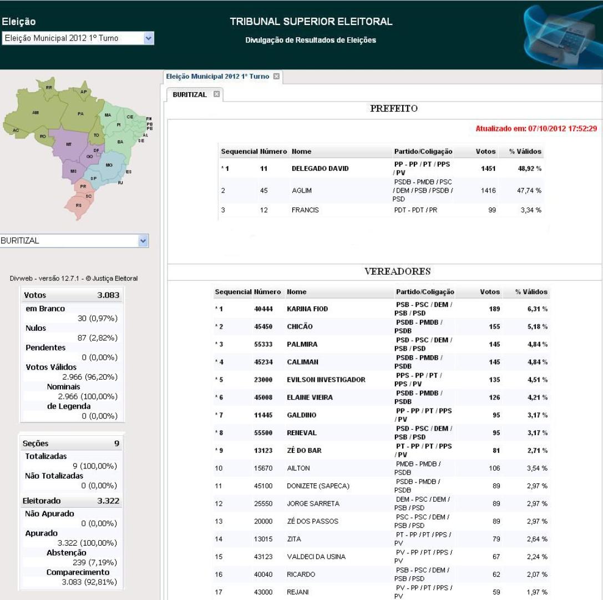Click Abstenção value 239 (7,19%)
This screenshot has width=603, height=600.
(x=95, y=562)
